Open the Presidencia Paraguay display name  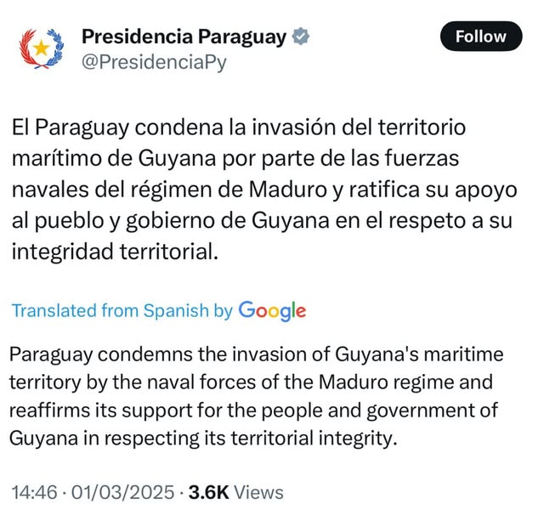(x=184, y=37)
